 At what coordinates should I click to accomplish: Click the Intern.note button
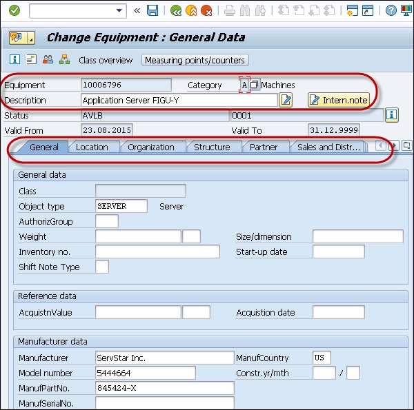[x=339, y=100]
